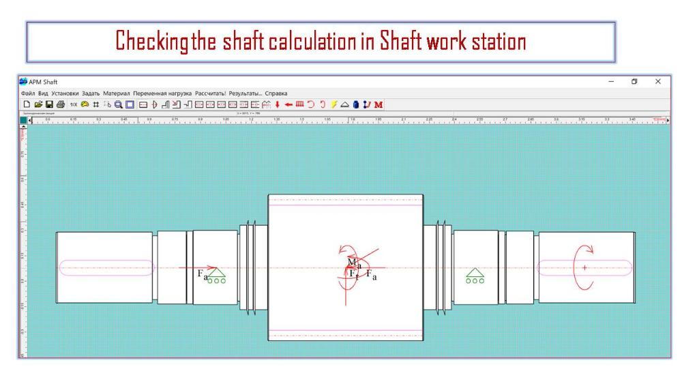Select the distributed load tool icon
This screenshot has width=682, height=384.
(x=299, y=104)
